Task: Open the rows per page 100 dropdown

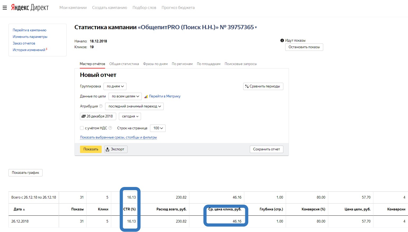Action: point(158,128)
